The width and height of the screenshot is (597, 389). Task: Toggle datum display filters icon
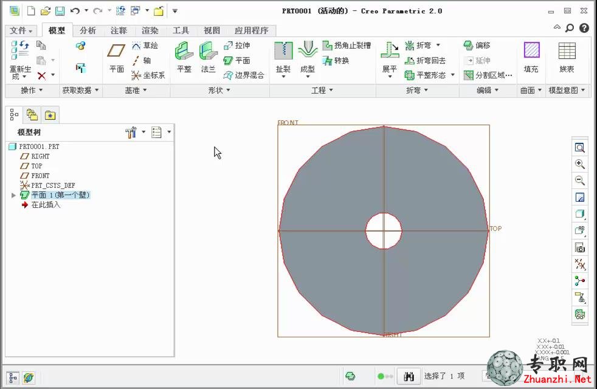pyautogui.click(x=579, y=264)
